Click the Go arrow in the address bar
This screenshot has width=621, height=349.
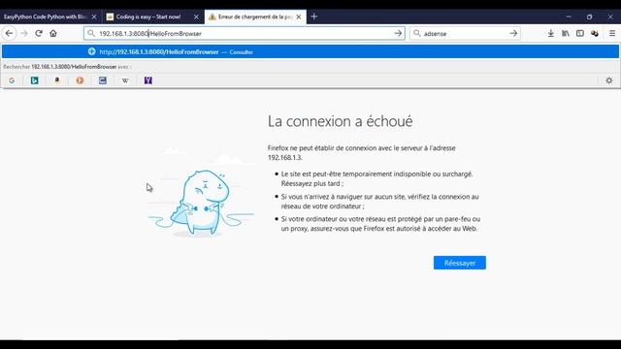pyautogui.click(x=398, y=34)
